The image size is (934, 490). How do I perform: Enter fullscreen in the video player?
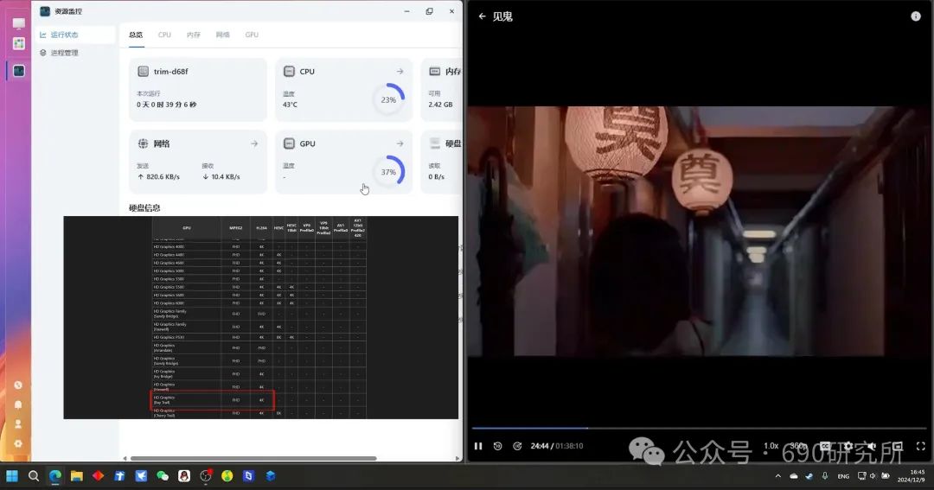click(x=920, y=446)
